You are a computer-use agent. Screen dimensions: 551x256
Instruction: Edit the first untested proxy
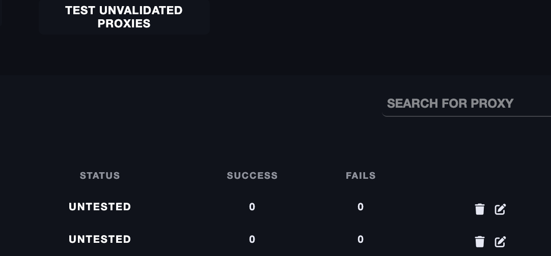pos(500,209)
